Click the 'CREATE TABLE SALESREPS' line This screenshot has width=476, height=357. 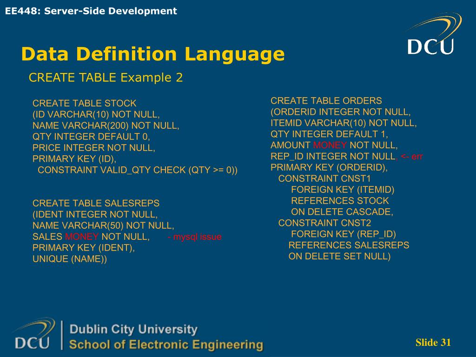[x=96, y=203]
